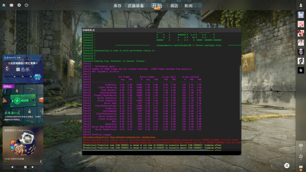The width and height of the screenshot is (306, 172).
Task: Click the home icon in top-left corner
Action: coord(4,5)
